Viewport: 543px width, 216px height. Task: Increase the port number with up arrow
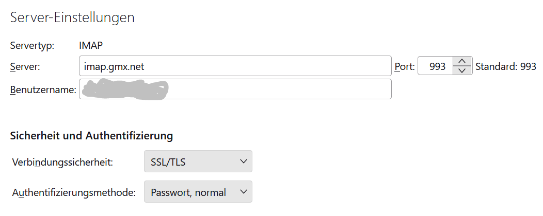click(x=462, y=61)
